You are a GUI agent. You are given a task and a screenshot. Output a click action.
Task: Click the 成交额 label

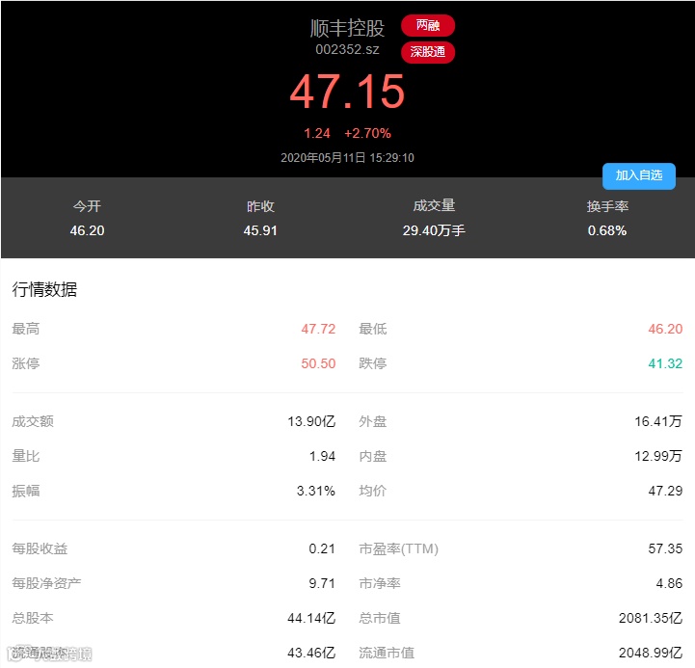pos(33,421)
